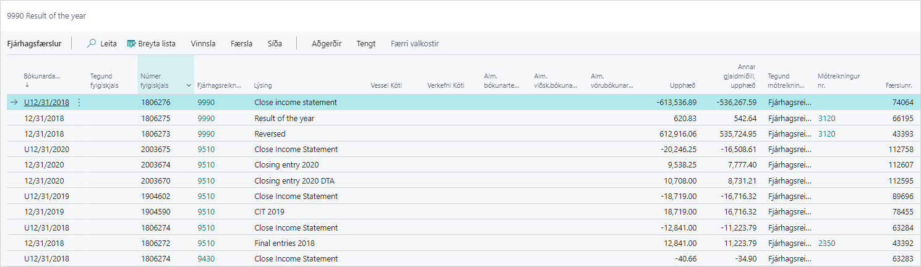Open the Aðgerðir actions menu
The width and height of the screenshot is (921, 267).
[x=327, y=44]
